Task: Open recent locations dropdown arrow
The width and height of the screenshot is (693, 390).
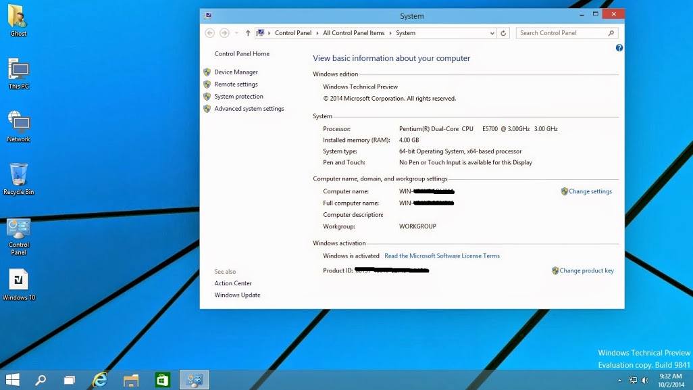Action: click(236, 33)
